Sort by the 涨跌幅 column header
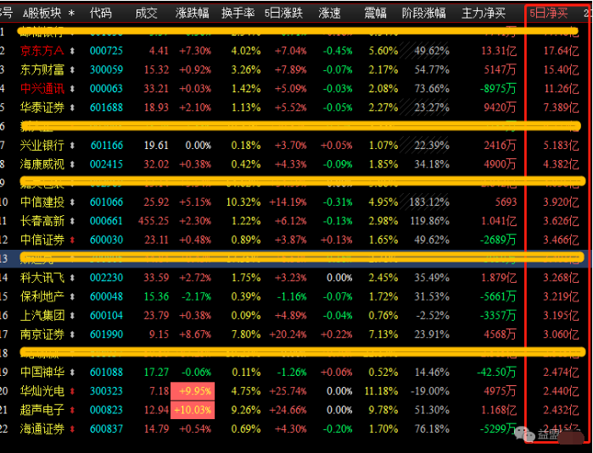The height and width of the screenshot is (453, 593). pos(193,13)
